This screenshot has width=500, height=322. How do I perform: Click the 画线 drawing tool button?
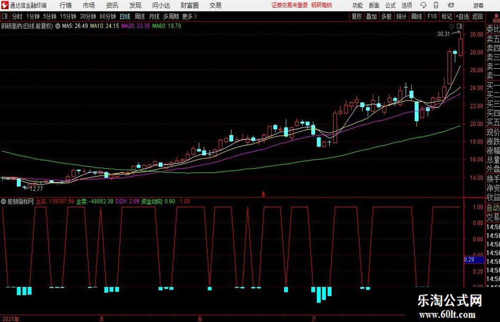(416, 16)
